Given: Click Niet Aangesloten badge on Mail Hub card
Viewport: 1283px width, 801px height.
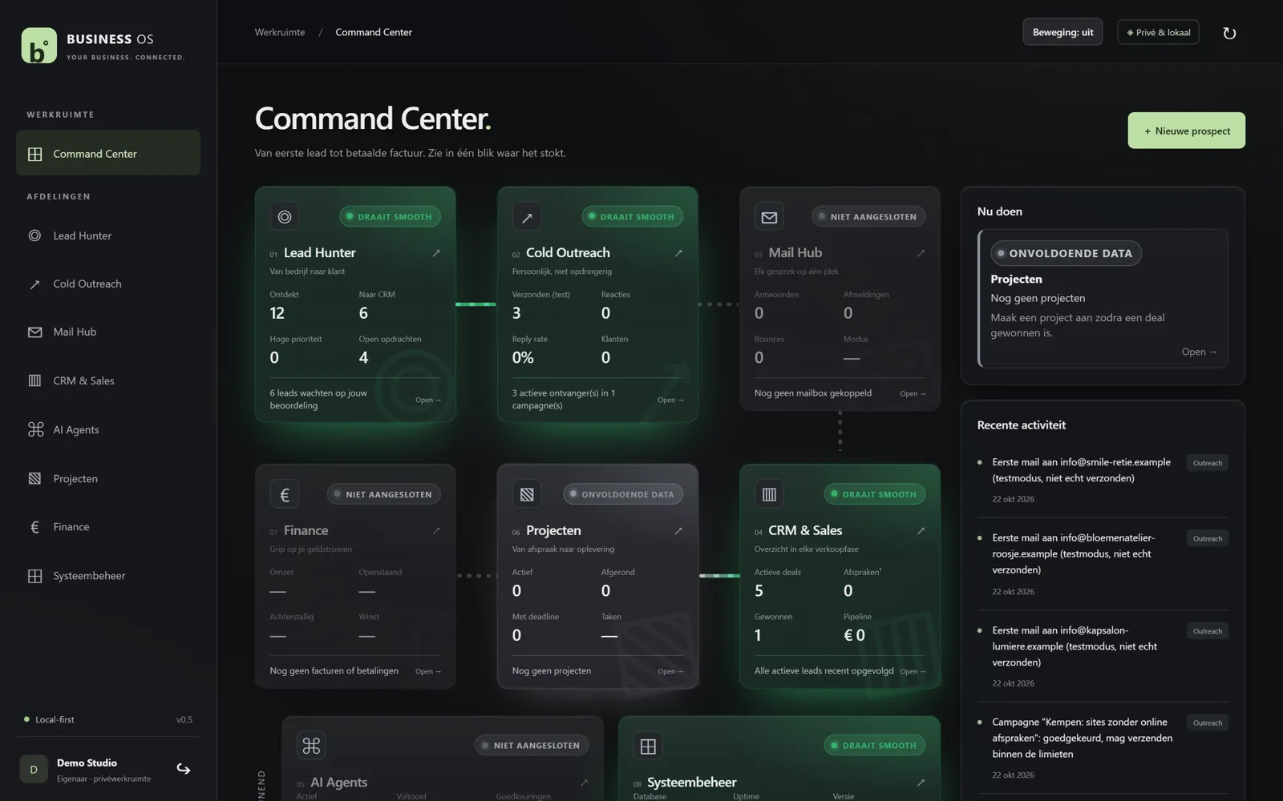Looking at the screenshot, I should tap(868, 216).
